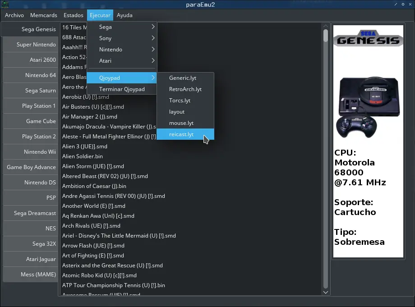Select the Sega Genesis system tab
This screenshot has height=307, width=415.
30,29
